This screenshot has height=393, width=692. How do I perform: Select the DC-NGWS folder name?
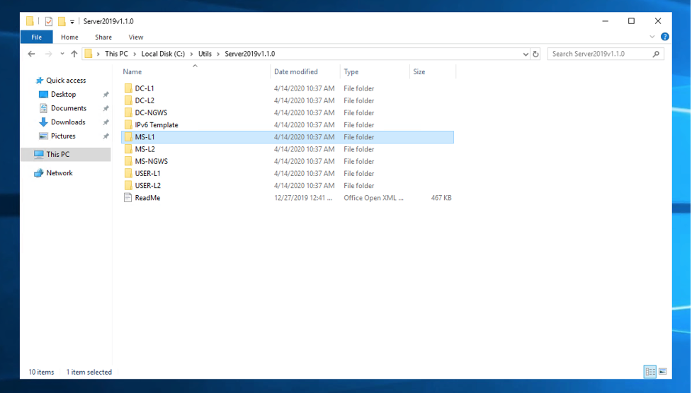point(151,113)
